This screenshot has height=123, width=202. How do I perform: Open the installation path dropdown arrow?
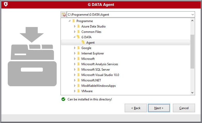click(x=193, y=14)
